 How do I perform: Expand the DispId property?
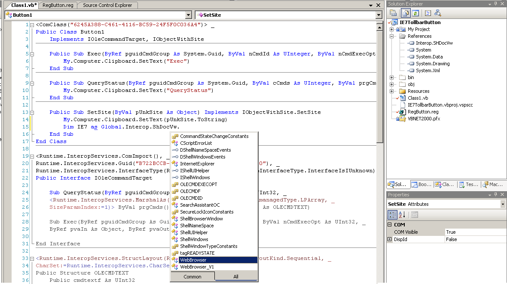click(390, 239)
